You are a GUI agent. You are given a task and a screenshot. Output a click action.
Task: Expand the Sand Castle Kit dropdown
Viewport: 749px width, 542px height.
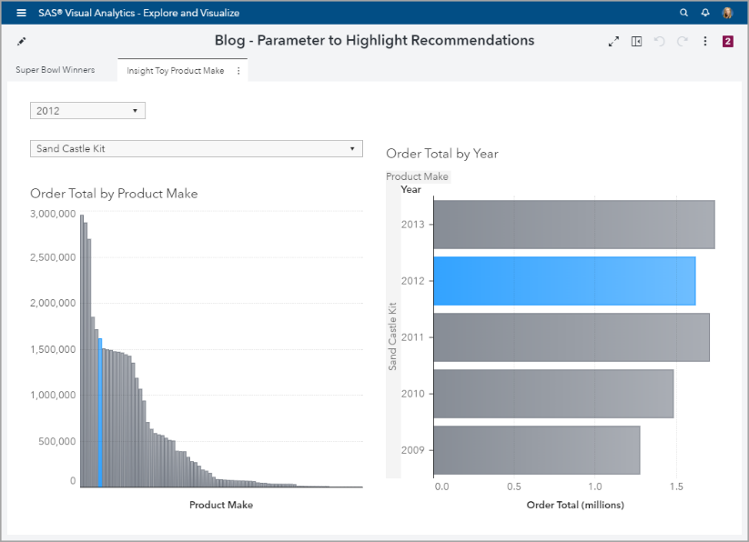[196, 148]
